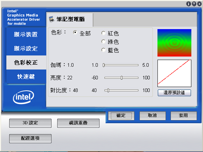The width and height of the screenshot is (203, 152).
Task: Open the information icon in title bar
Action: pyautogui.click(x=189, y=4)
